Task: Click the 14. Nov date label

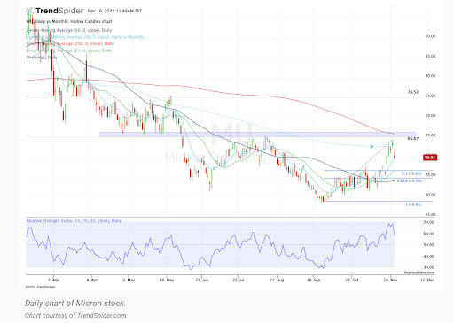Action: (x=390, y=280)
